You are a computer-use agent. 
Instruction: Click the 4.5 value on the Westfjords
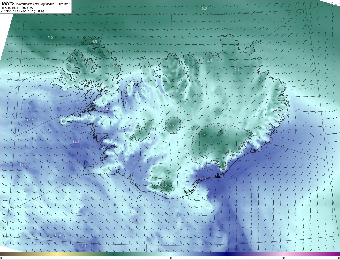[x=95, y=42]
